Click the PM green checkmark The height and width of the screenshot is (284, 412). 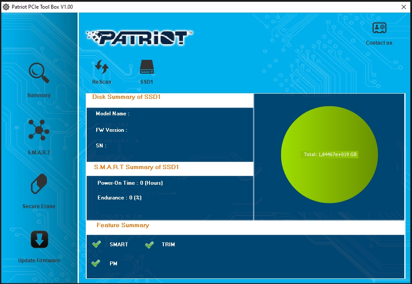coord(96,263)
